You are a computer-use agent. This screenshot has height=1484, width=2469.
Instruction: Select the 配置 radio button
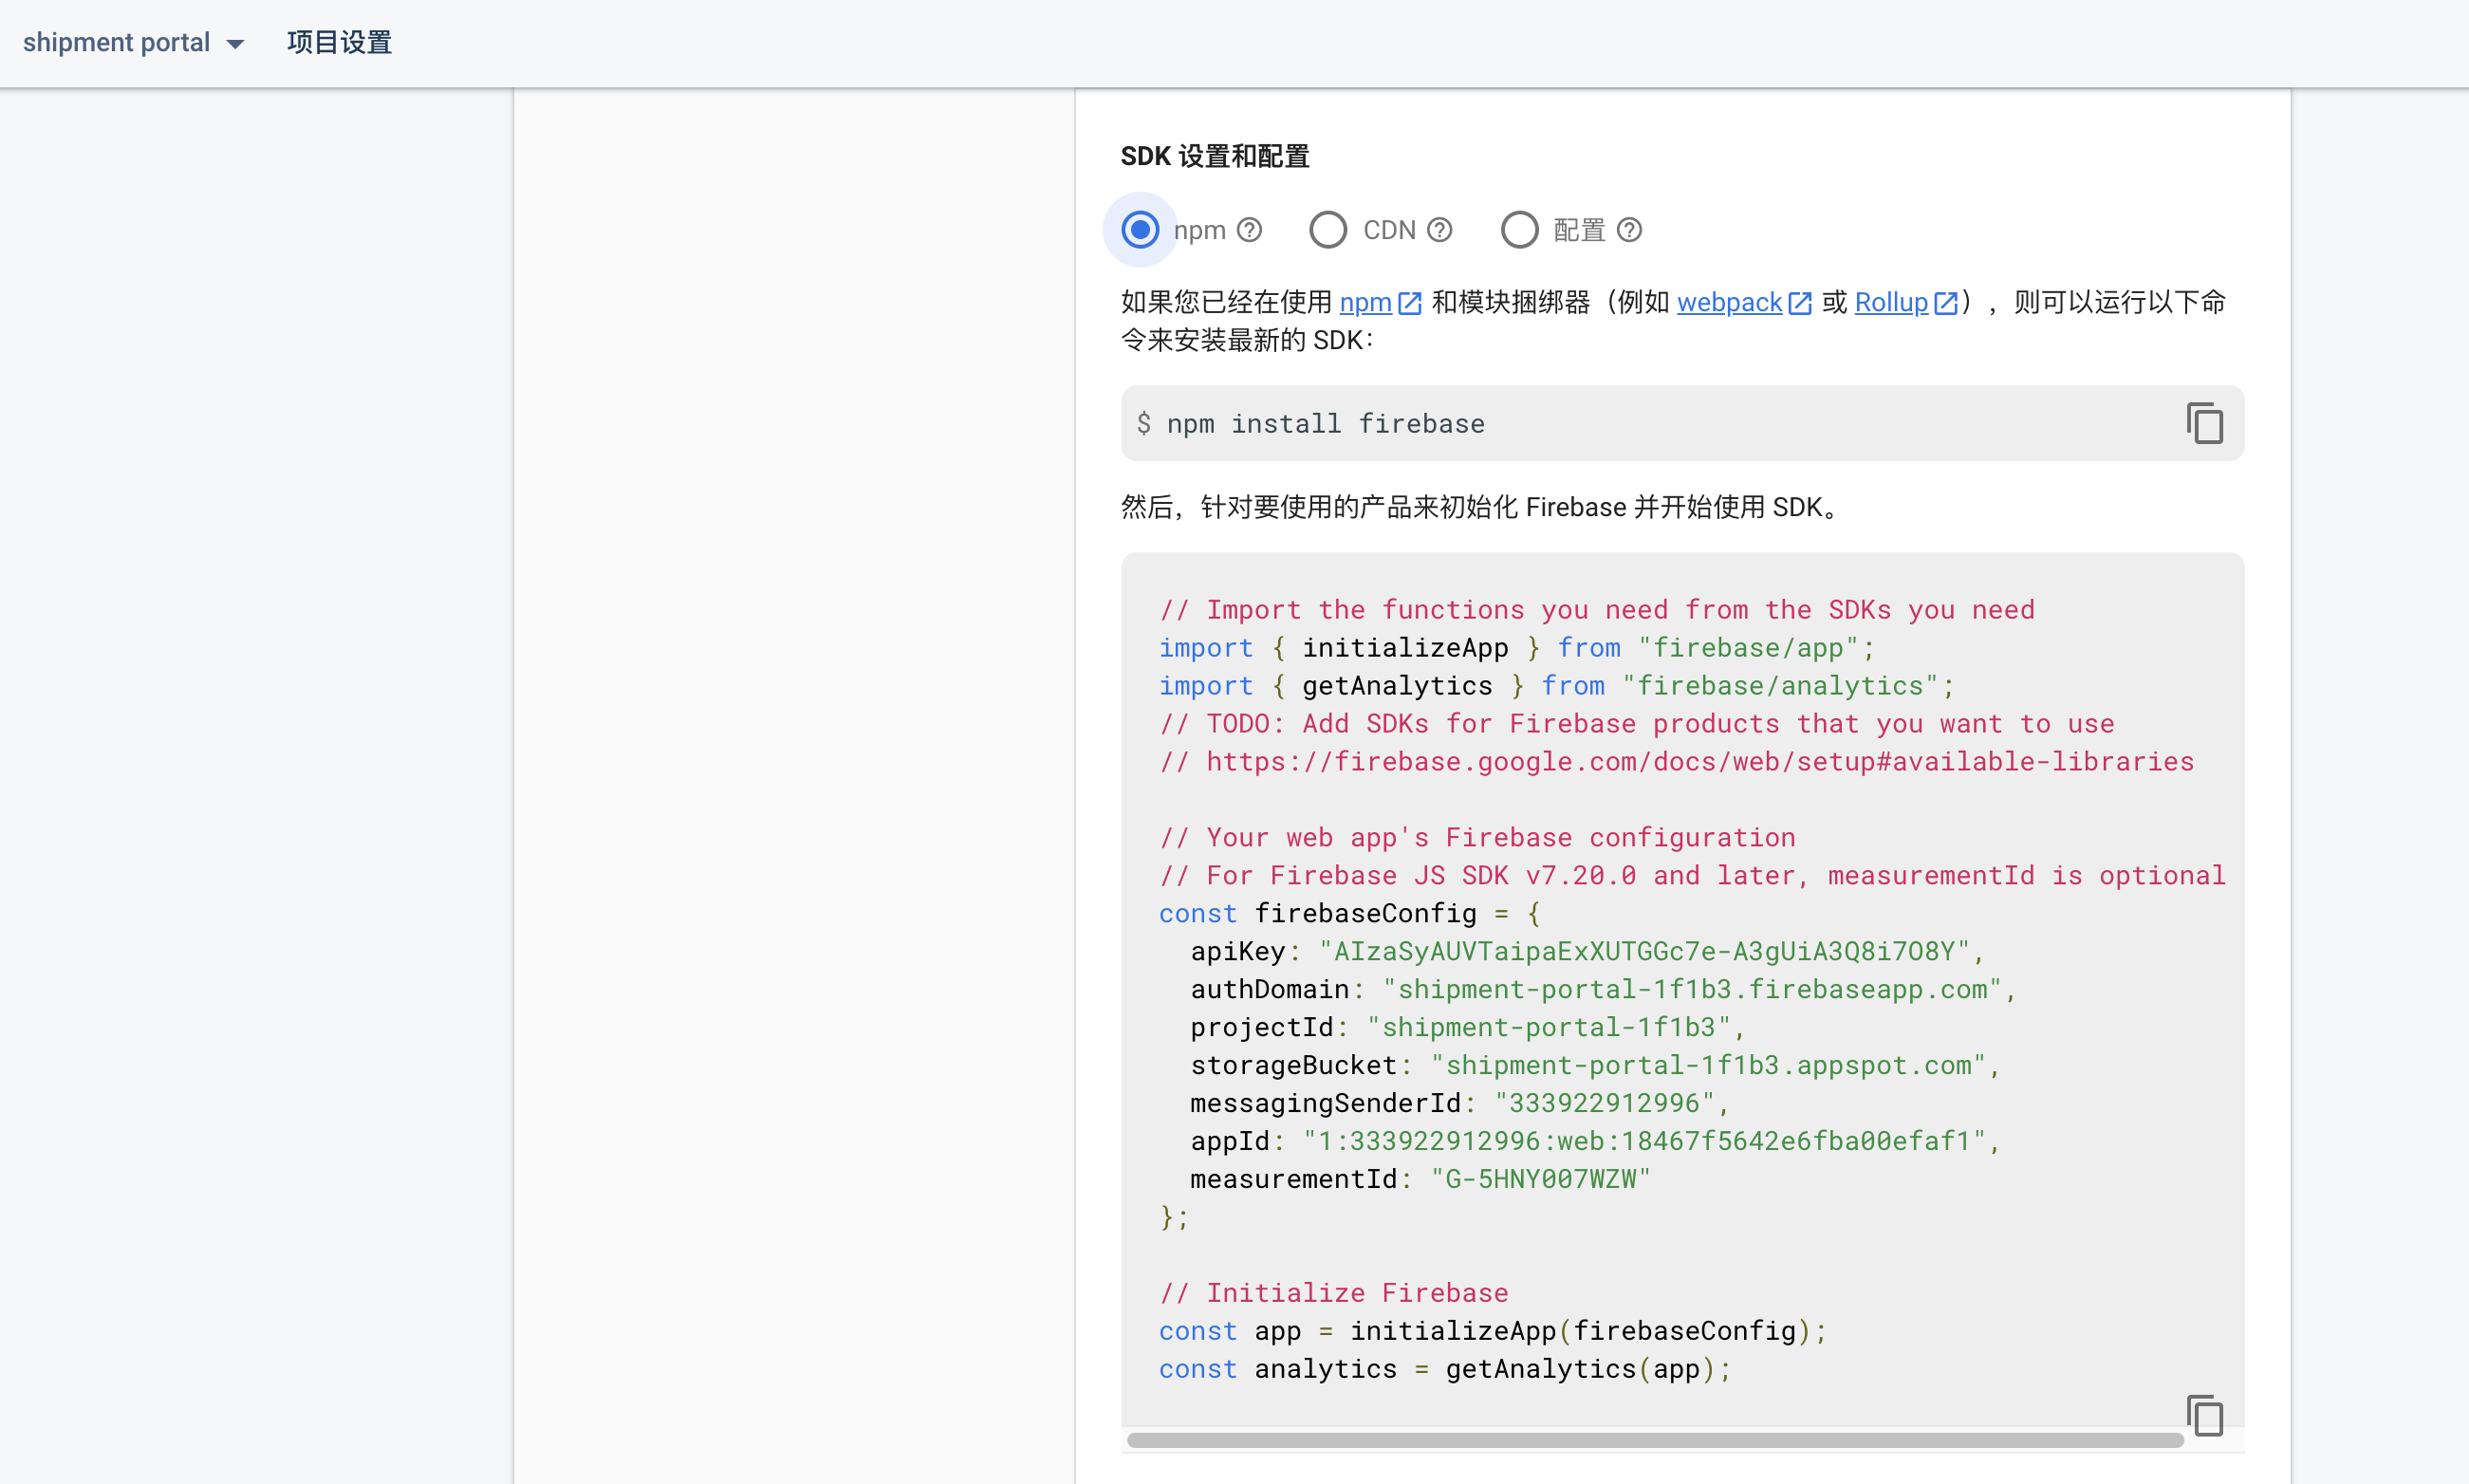point(1519,230)
